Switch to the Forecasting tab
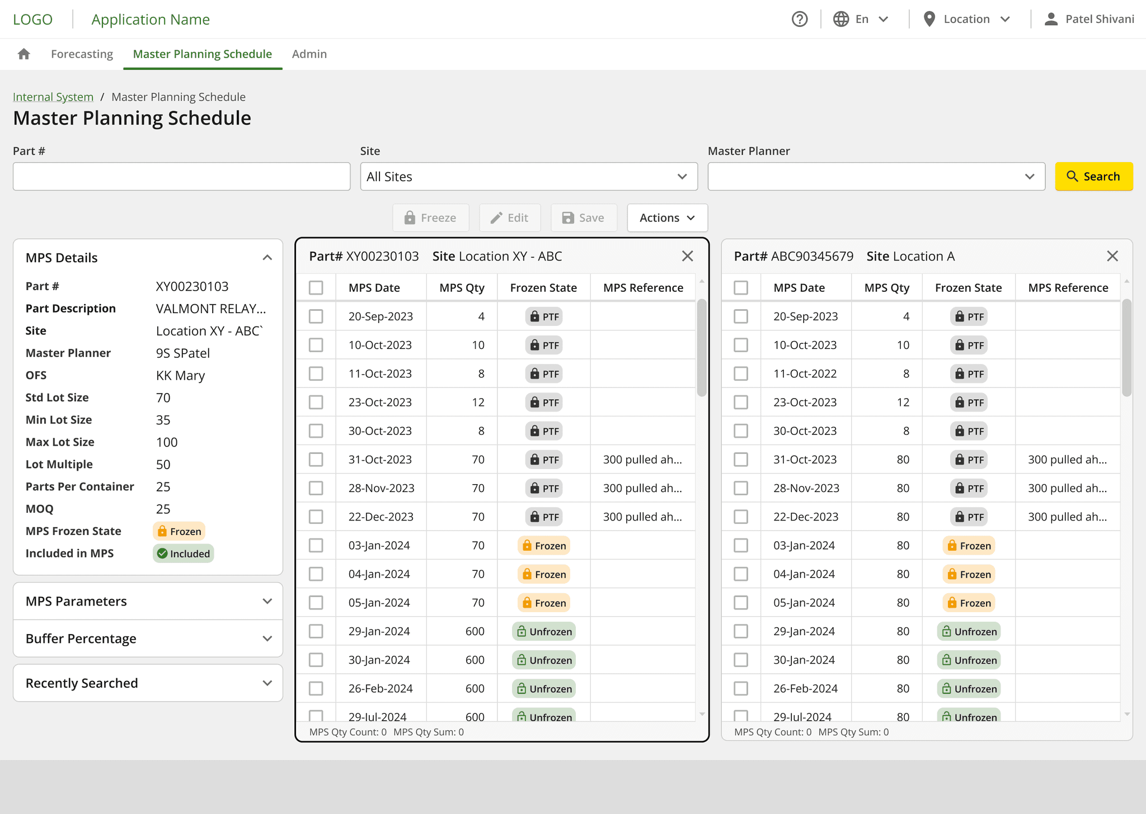The width and height of the screenshot is (1146, 814). point(82,54)
